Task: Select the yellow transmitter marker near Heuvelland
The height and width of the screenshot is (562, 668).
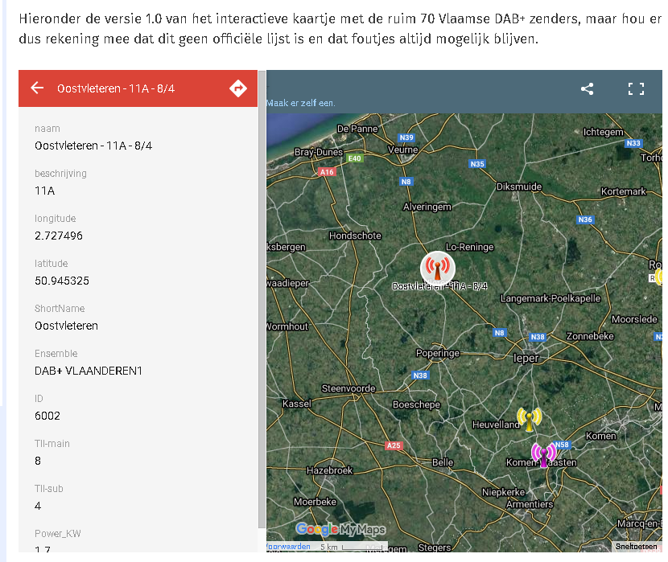Action: pyautogui.click(x=529, y=418)
